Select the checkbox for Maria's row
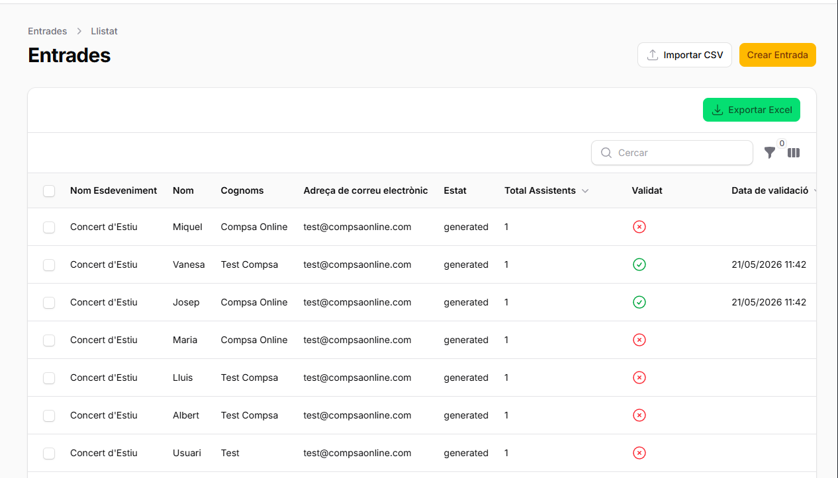Image resolution: width=838 pixels, height=478 pixels. coord(49,340)
